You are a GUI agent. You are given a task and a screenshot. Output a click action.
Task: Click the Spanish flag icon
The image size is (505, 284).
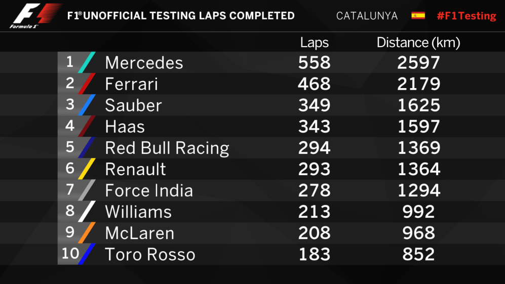click(418, 15)
